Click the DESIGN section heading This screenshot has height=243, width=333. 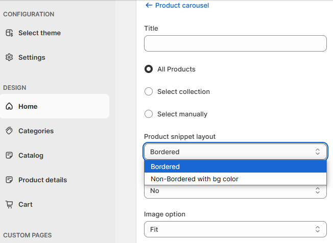point(15,88)
